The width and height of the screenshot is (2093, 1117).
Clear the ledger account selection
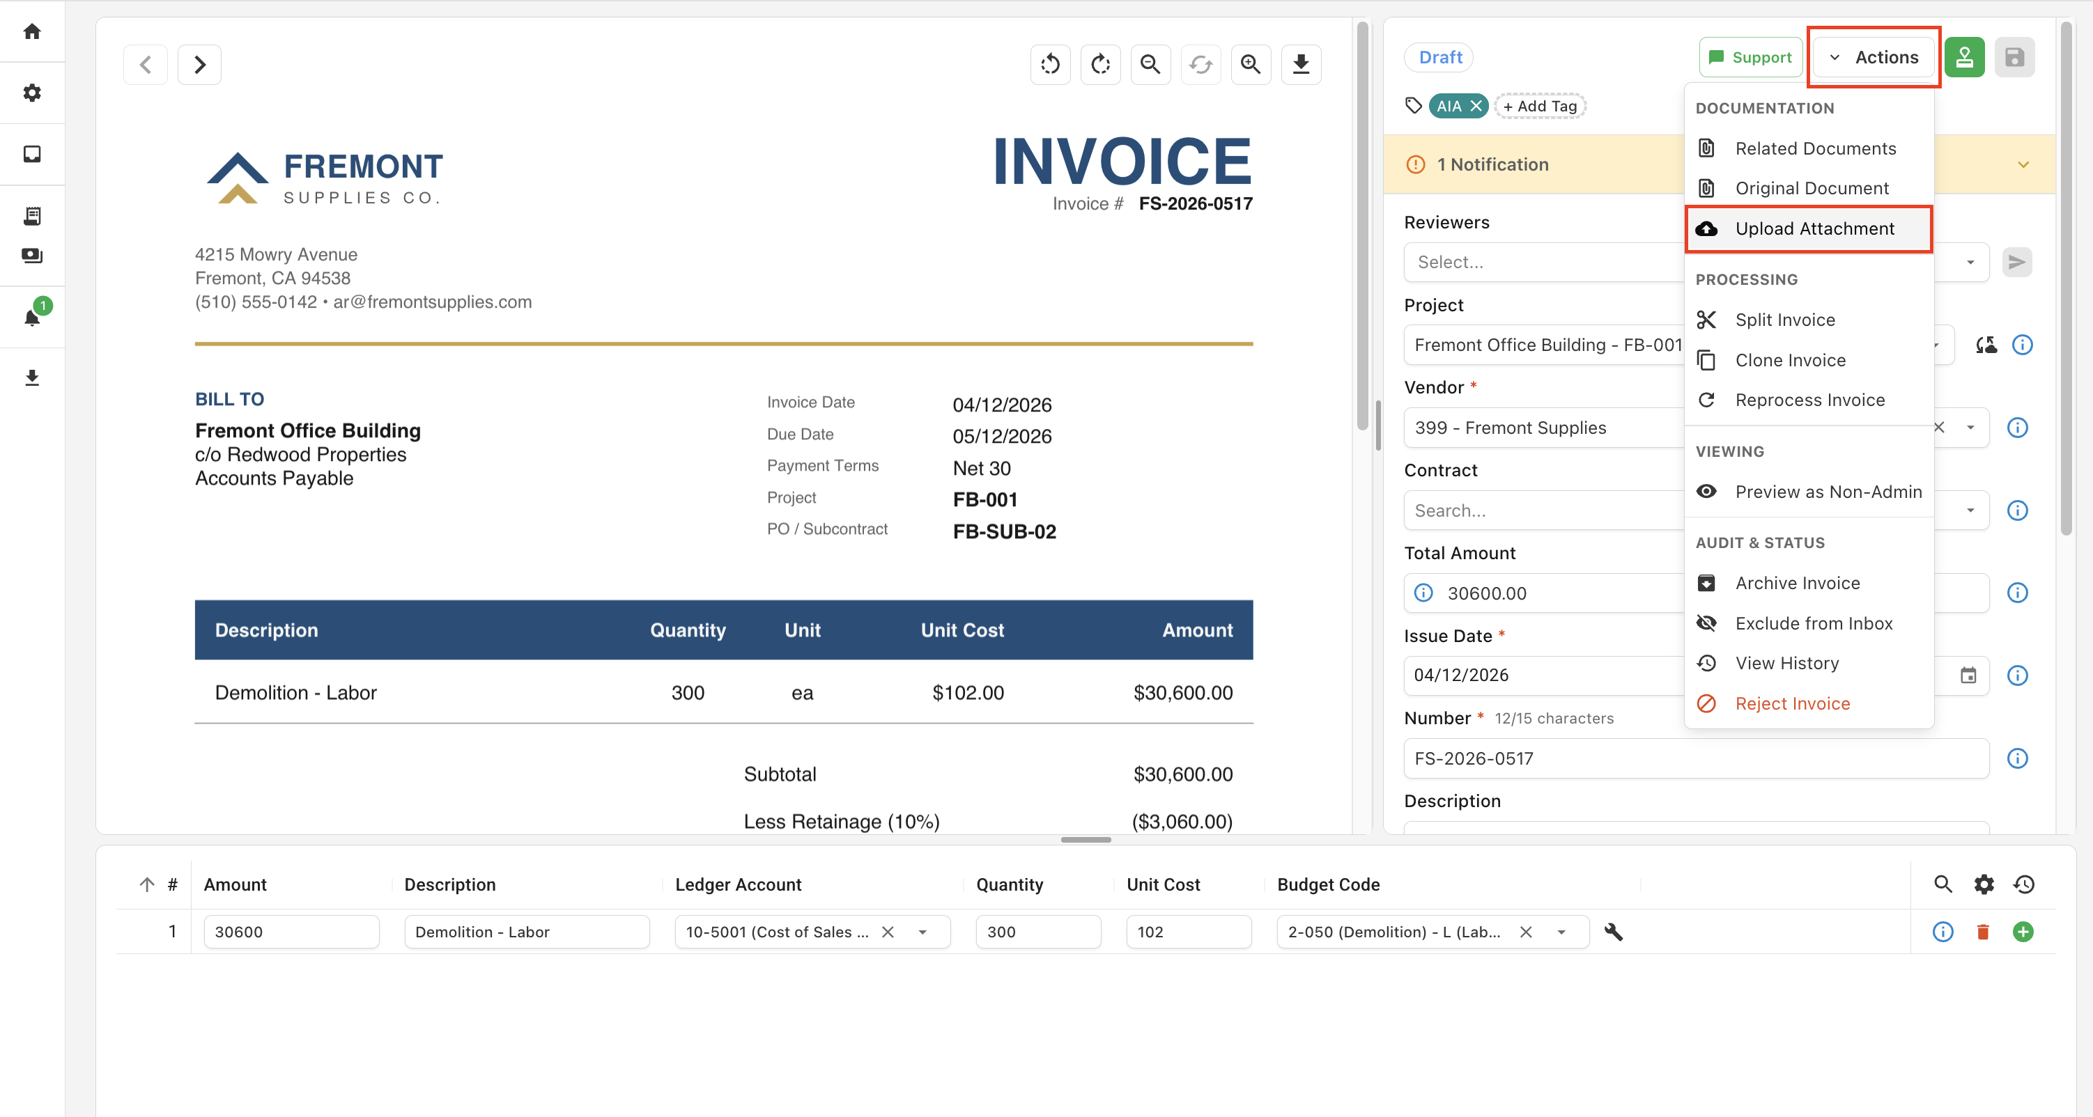(888, 932)
